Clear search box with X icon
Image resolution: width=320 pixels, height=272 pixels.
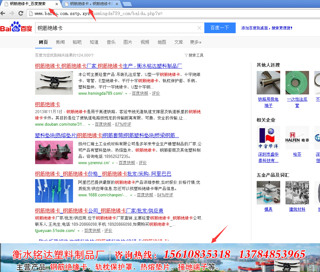(199, 28)
